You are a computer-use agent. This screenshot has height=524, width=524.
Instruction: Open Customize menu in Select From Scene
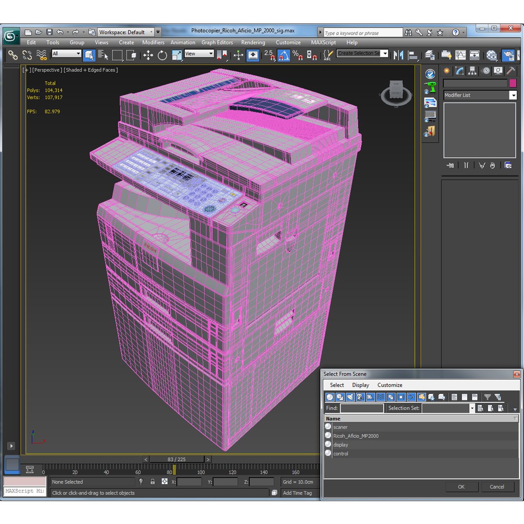[390, 385]
